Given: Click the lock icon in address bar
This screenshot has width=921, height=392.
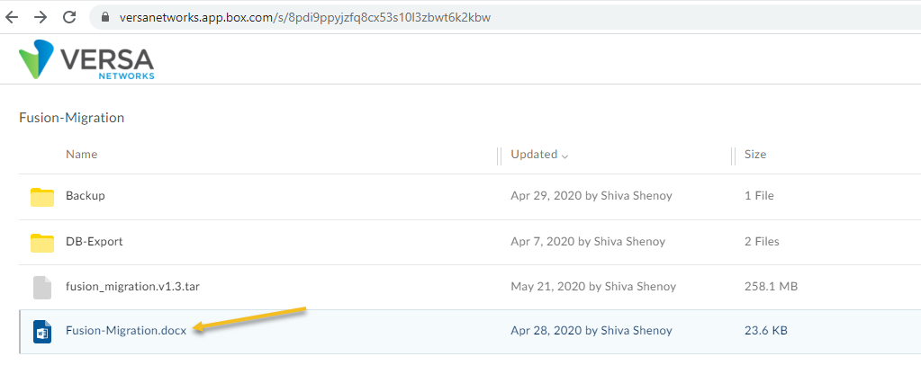Looking at the screenshot, I should pyautogui.click(x=105, y=18).
